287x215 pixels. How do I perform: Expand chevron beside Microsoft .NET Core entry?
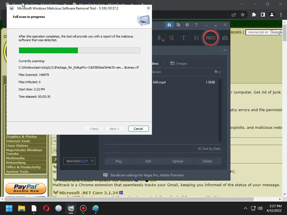pyautogui.click(x=56, y=193)
